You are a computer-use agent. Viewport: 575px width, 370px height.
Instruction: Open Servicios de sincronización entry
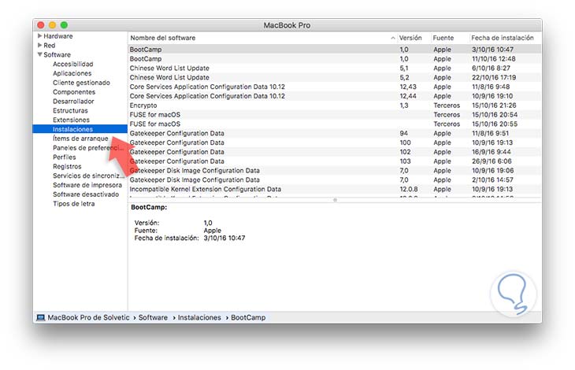pyautogui.click(x=88, y=176)
